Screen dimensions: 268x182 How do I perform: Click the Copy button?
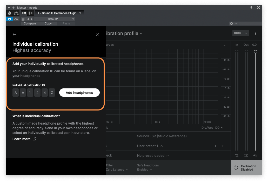tap(48, 23)
